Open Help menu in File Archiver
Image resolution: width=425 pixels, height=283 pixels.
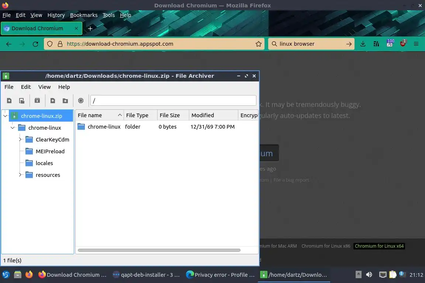coord(64,87)
